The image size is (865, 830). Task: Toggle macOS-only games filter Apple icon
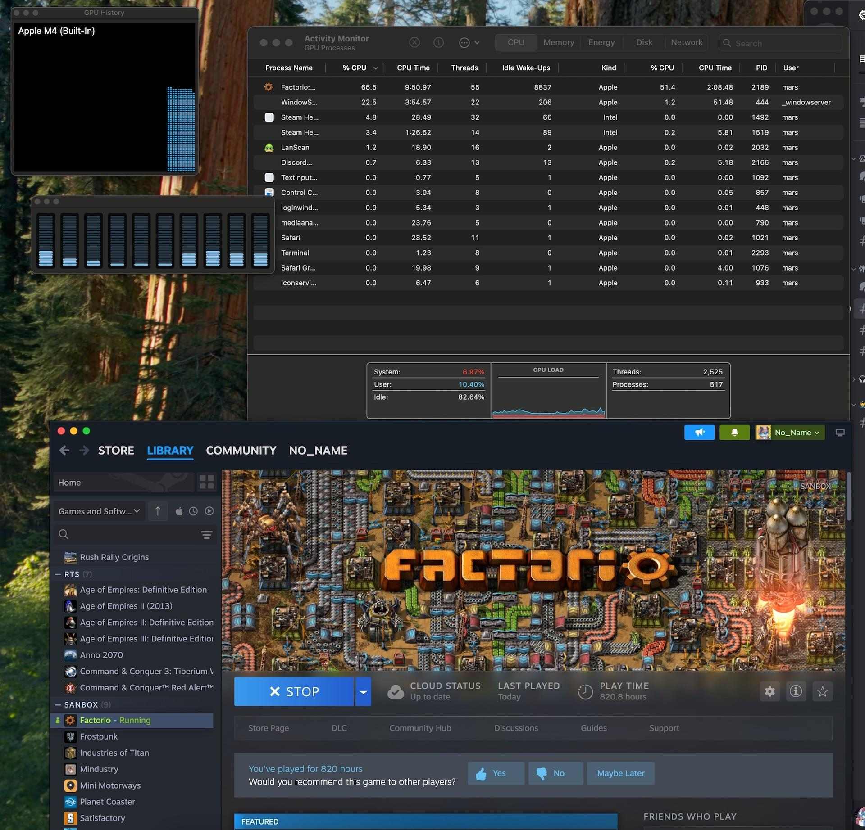(x=179, y=511)
